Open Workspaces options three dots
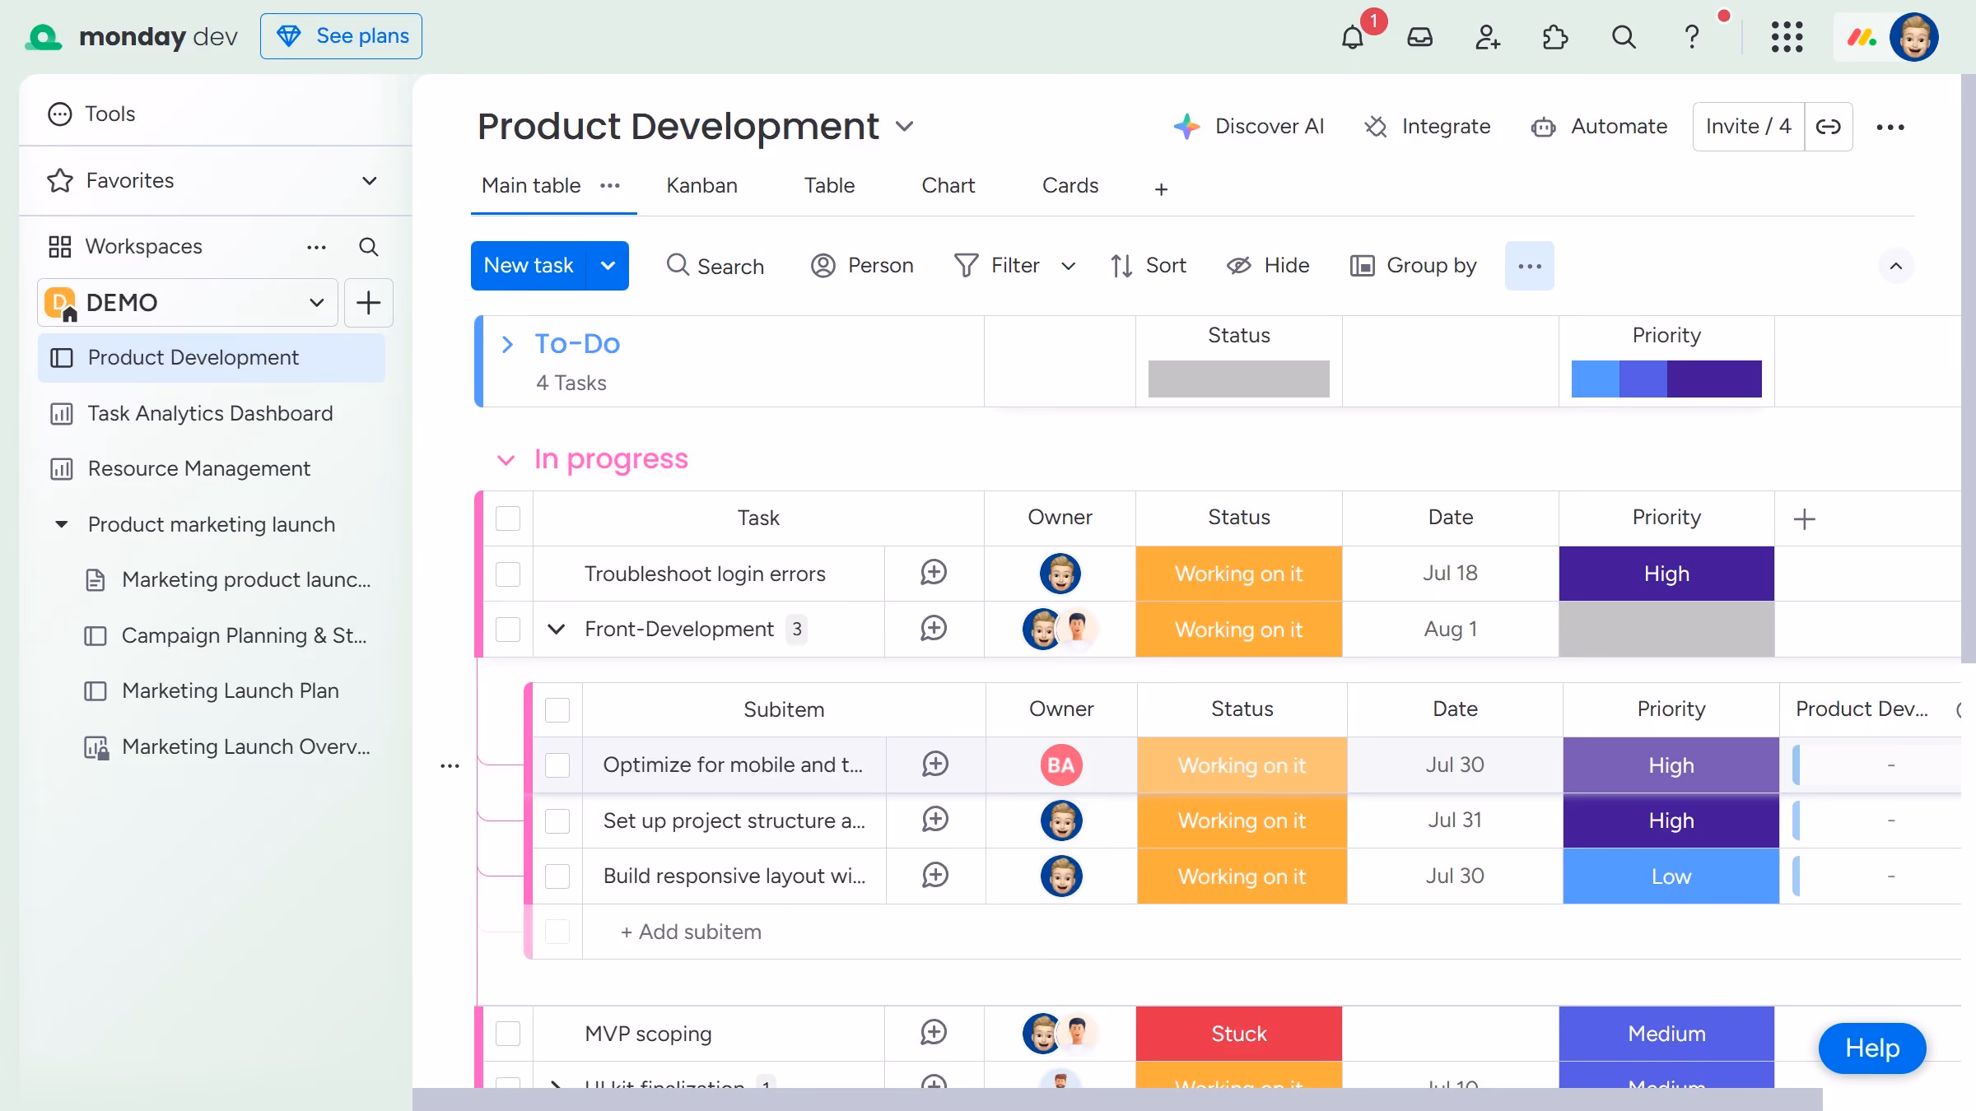Viewport: 1976px width, 1111px height. (x=316, y=247)
